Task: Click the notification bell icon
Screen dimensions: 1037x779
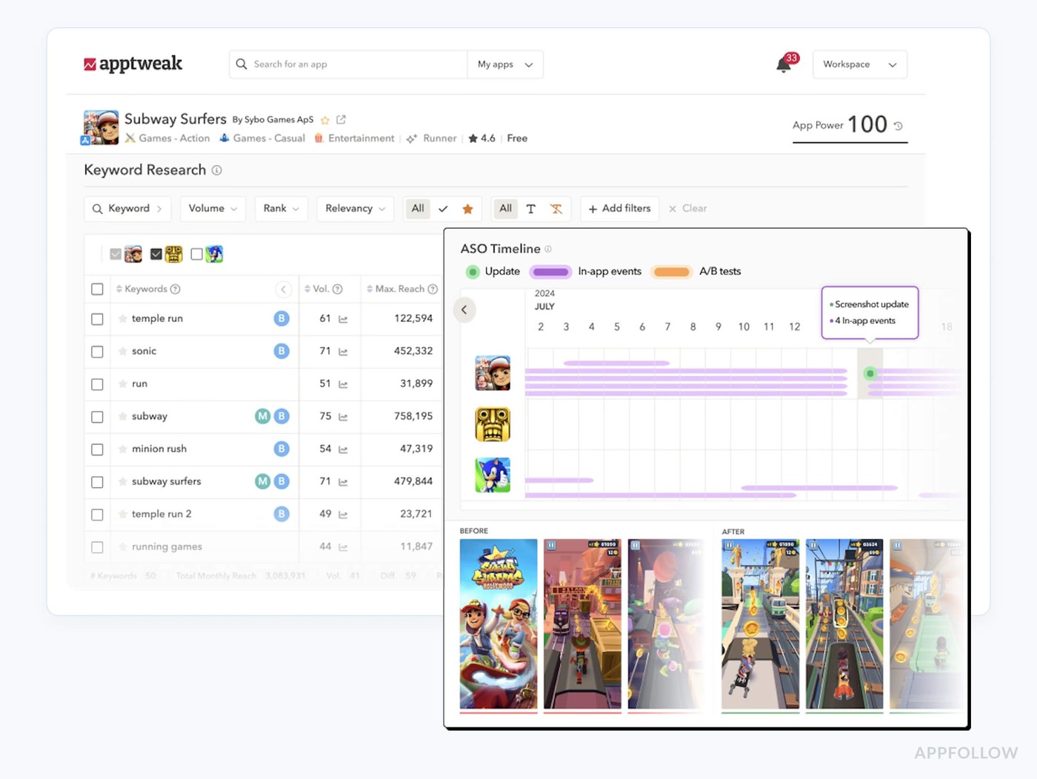Action: tap(784, 65)
